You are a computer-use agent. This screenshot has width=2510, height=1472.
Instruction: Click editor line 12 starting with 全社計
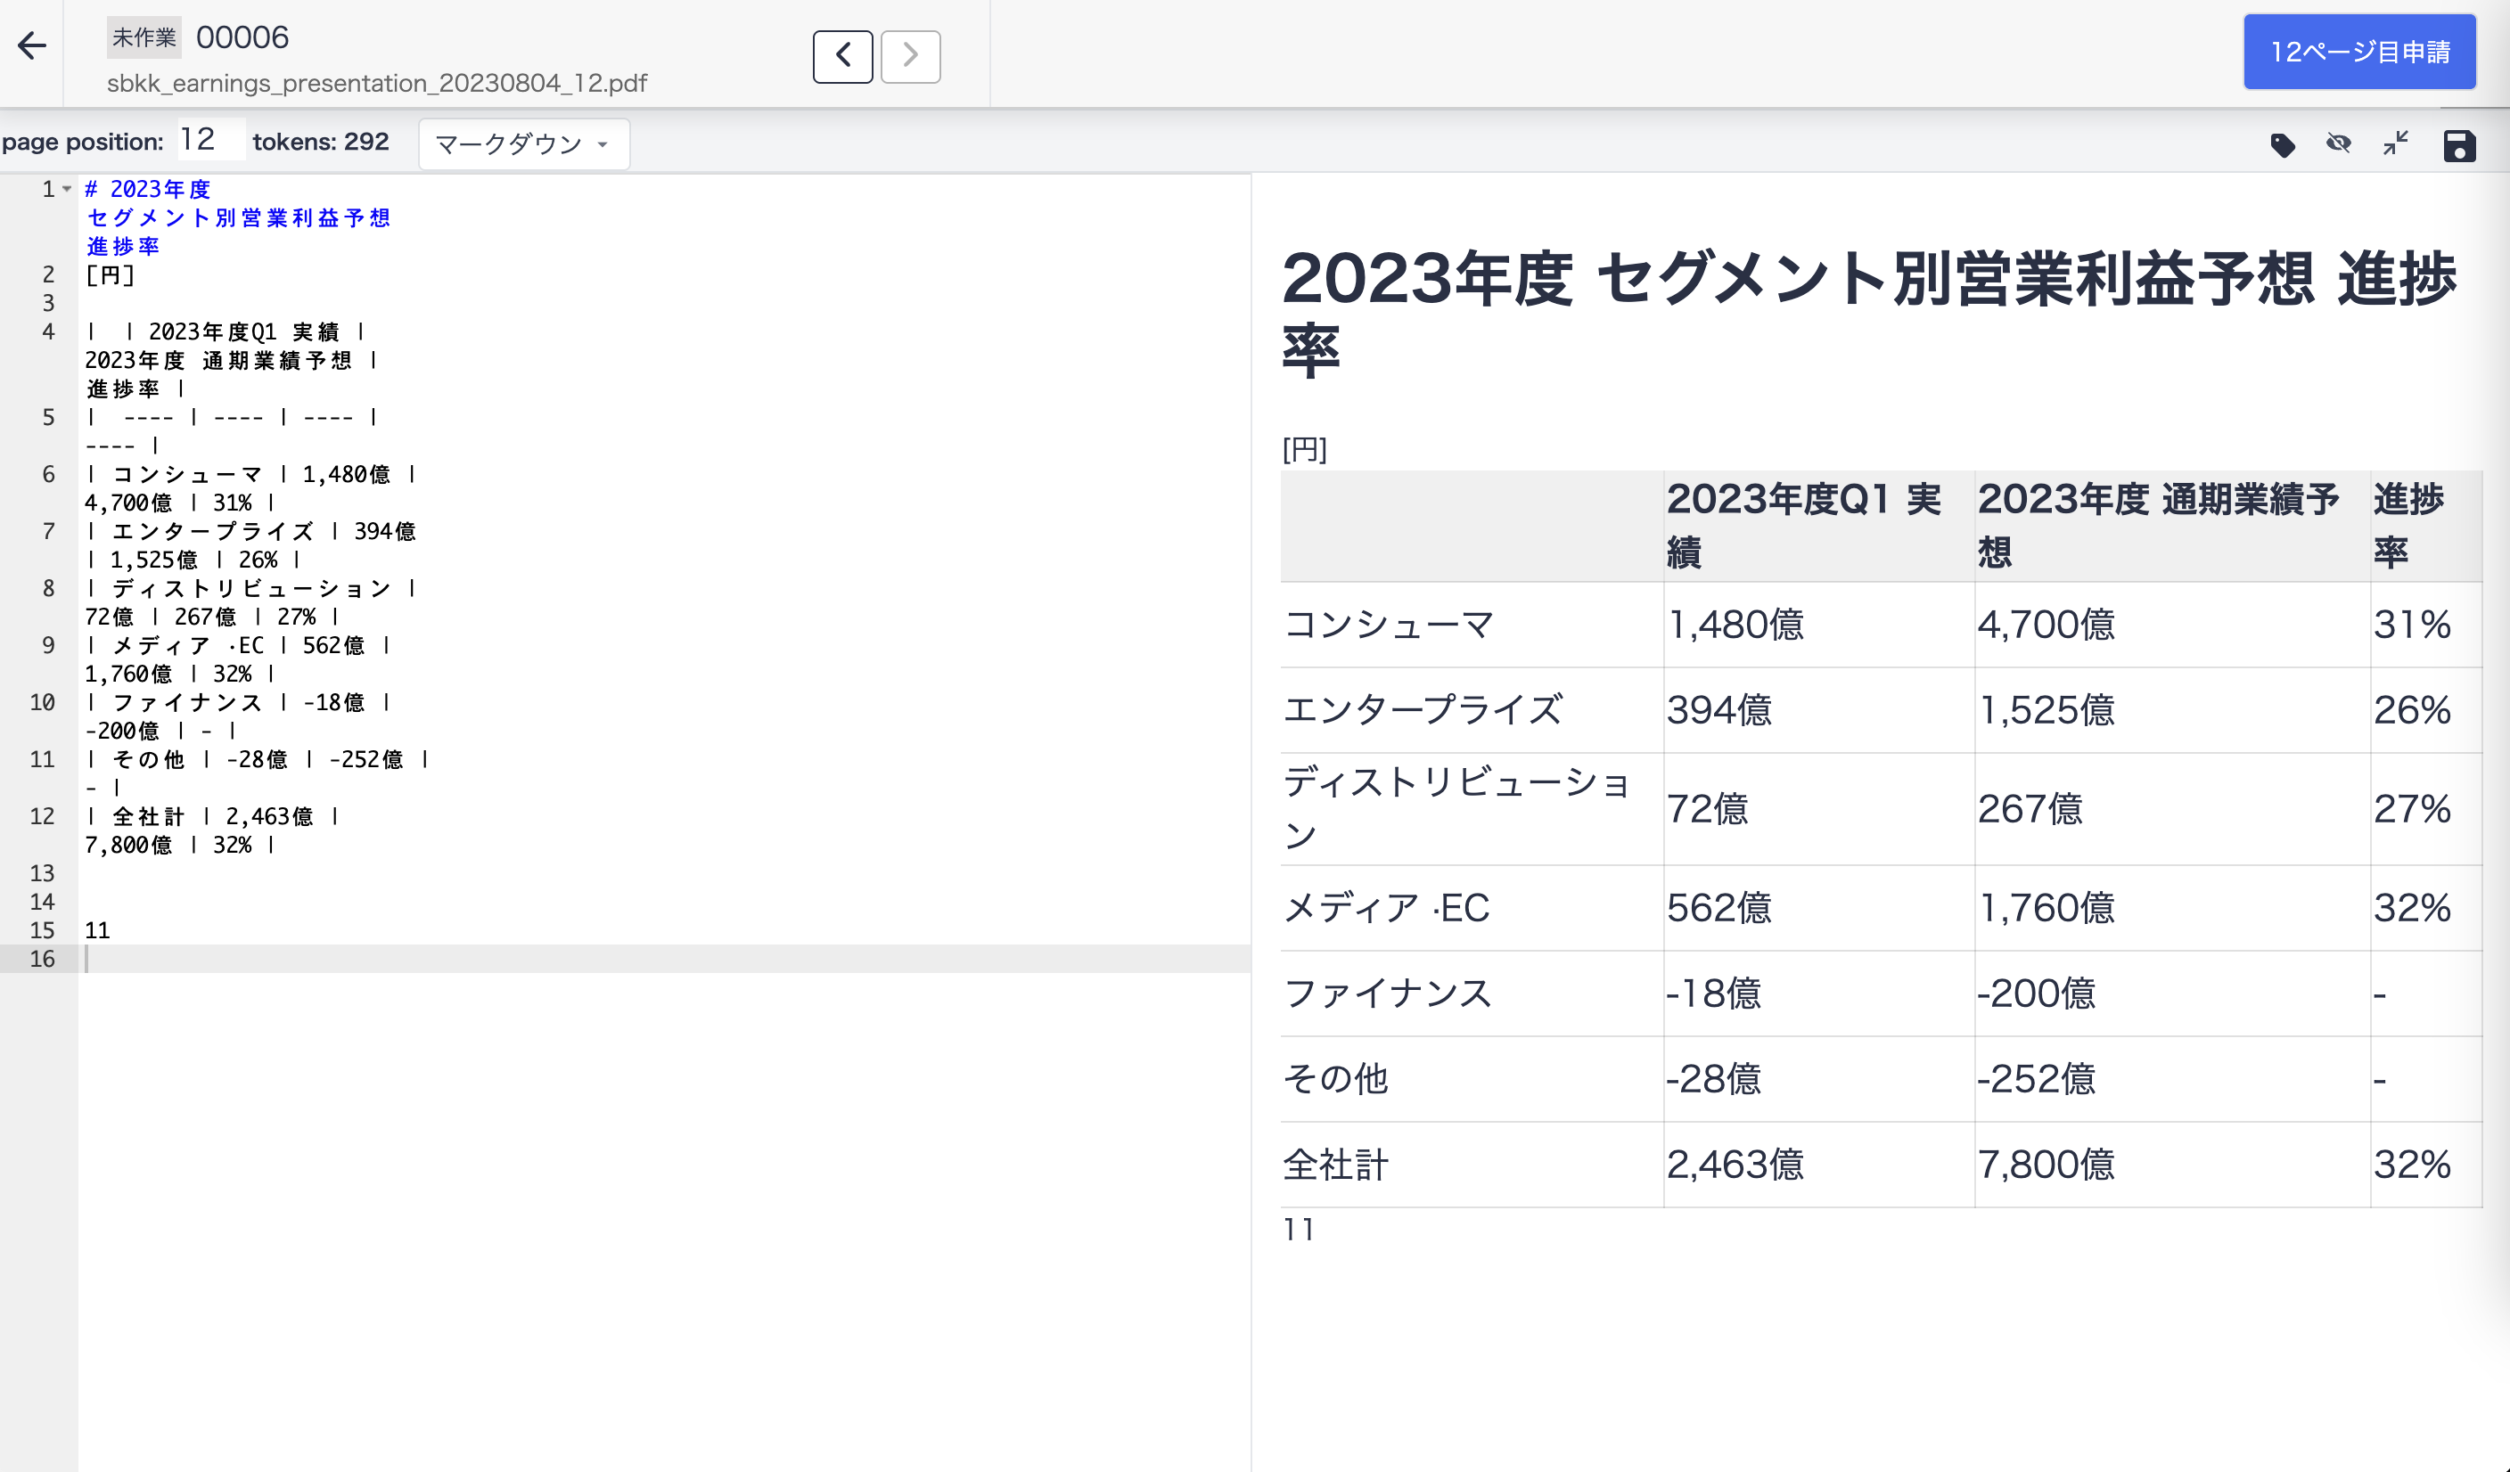pos(213,830)
